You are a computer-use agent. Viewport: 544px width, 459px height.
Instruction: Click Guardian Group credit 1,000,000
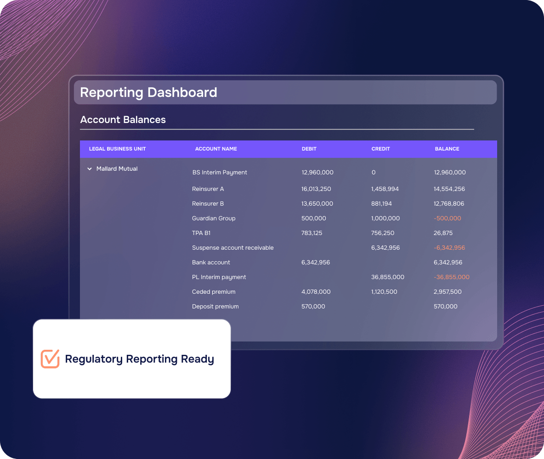385,218
